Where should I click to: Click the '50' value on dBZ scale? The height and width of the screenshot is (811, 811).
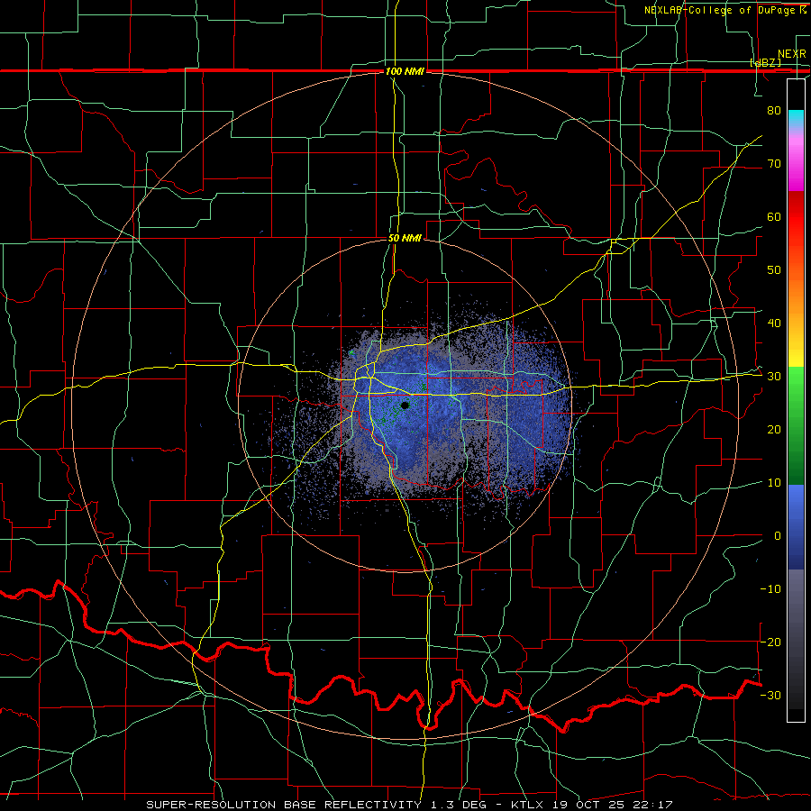[774, 270]
